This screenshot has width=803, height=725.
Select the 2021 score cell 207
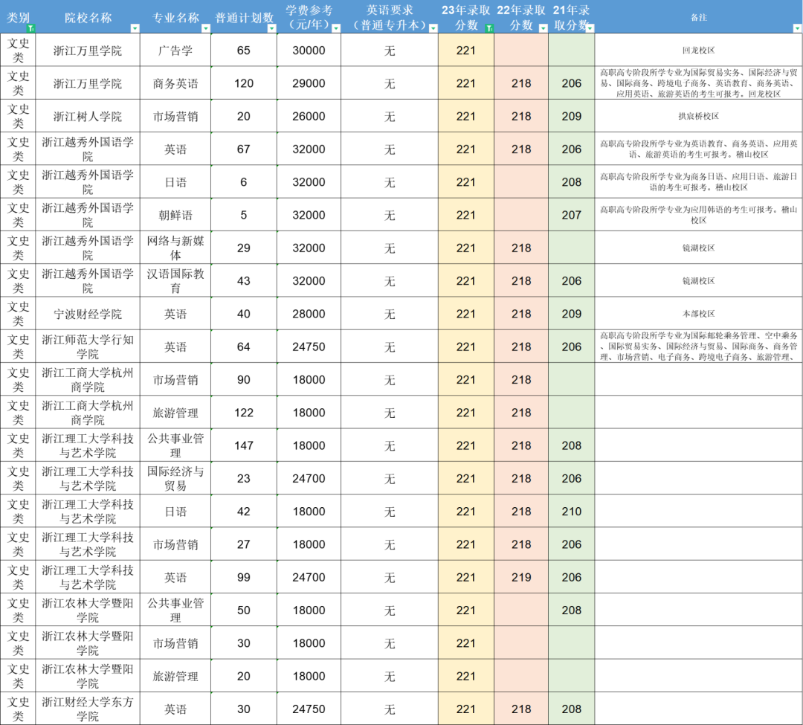(x=572, y=215)
